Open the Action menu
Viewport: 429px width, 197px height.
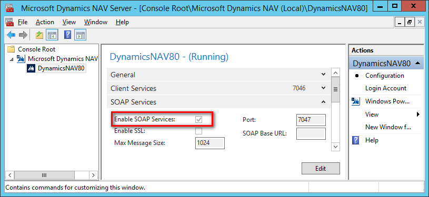[45, 22]
